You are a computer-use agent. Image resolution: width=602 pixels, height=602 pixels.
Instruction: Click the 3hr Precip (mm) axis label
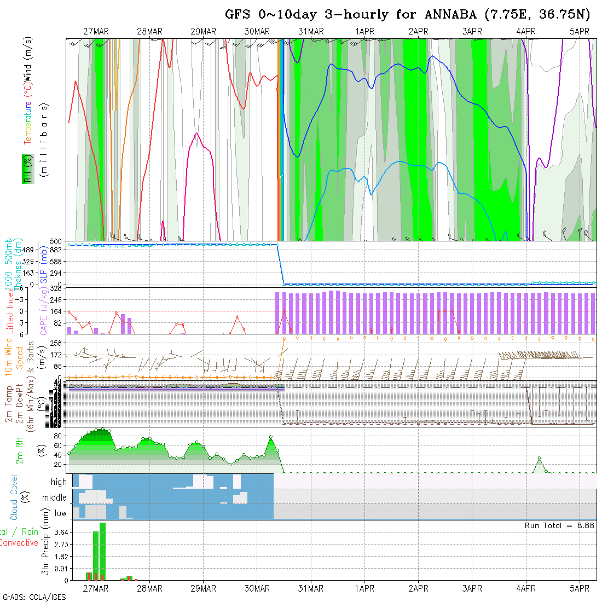click(x=46, y=550)
